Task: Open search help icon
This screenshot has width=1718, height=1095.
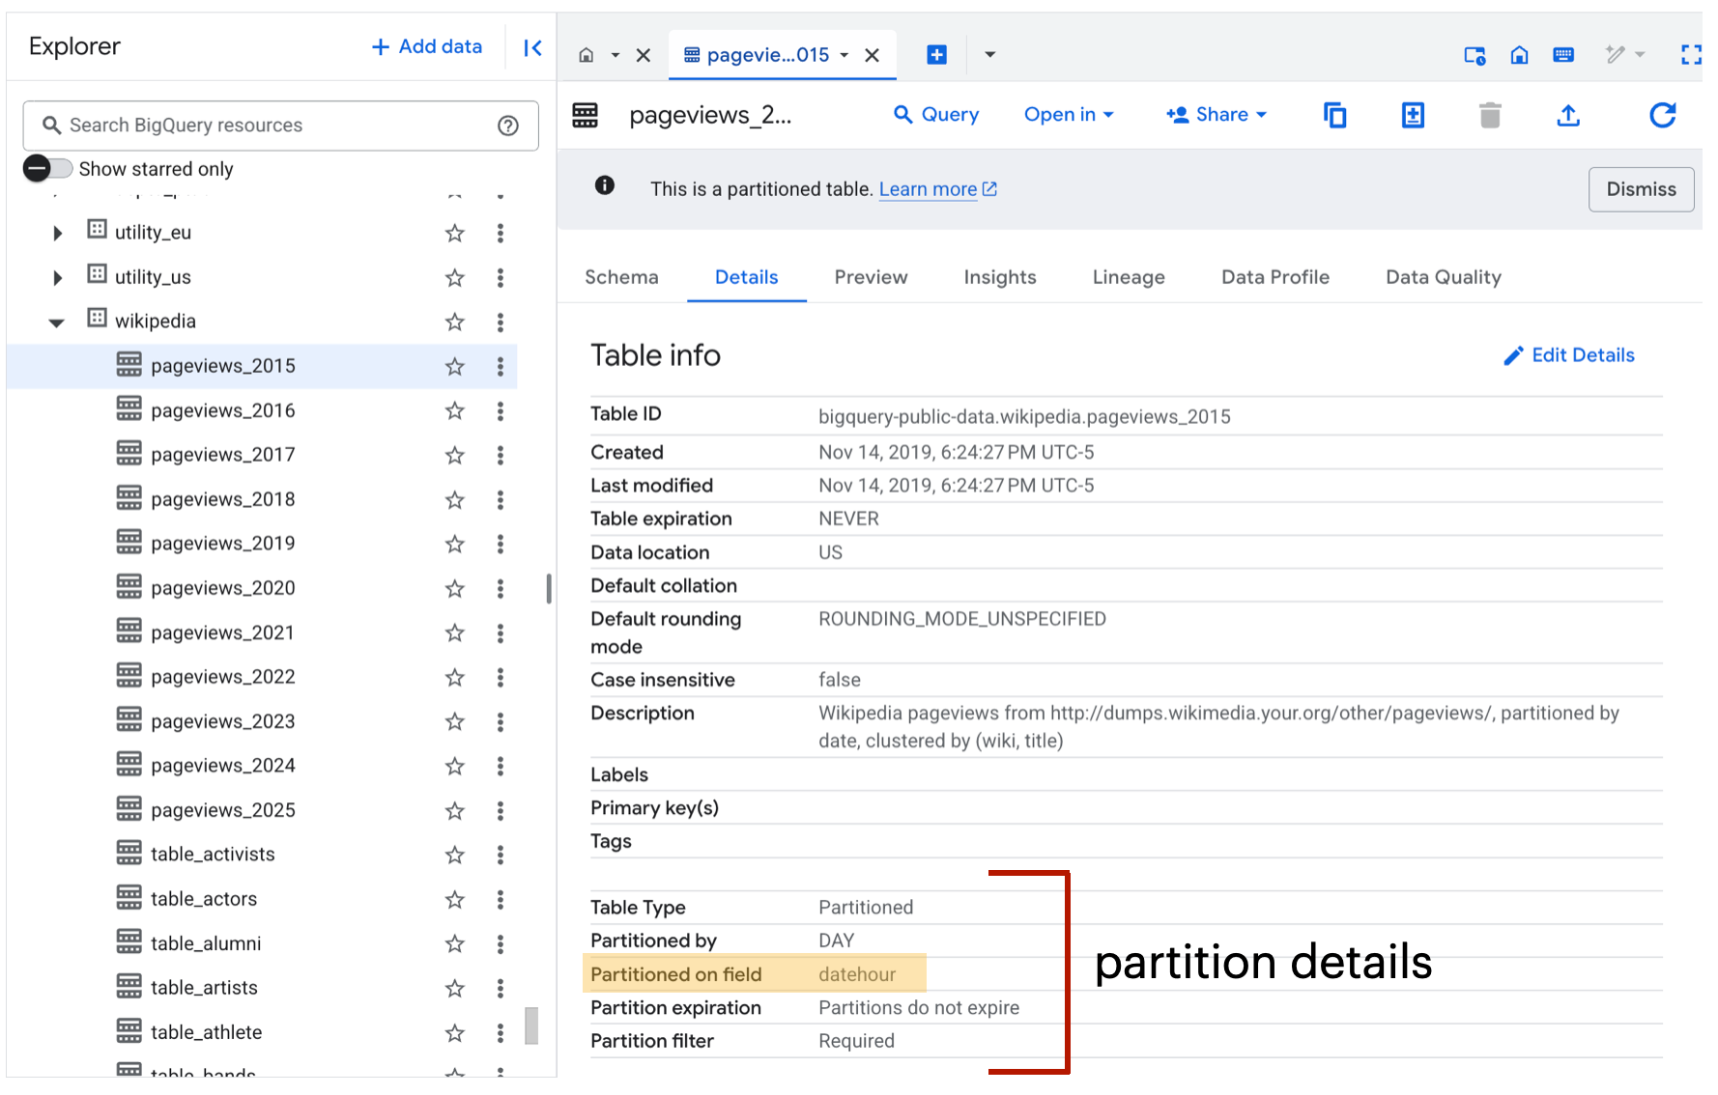Action: tap(508, 126)
